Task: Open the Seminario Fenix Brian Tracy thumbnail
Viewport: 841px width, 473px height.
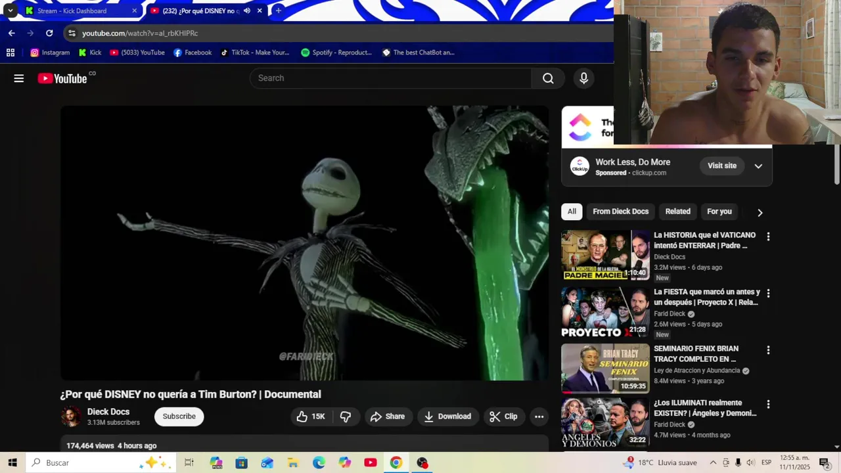Action: coord(605,369)
